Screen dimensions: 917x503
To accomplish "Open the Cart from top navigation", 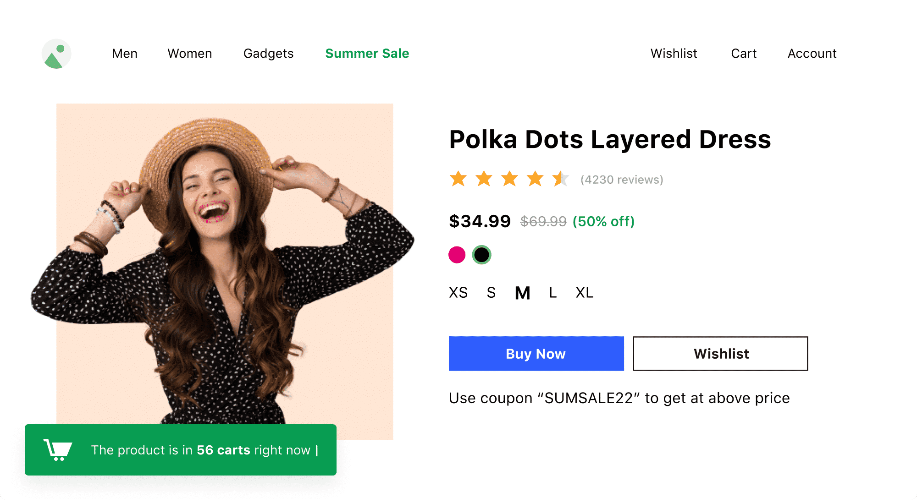I will click(743, 54).
